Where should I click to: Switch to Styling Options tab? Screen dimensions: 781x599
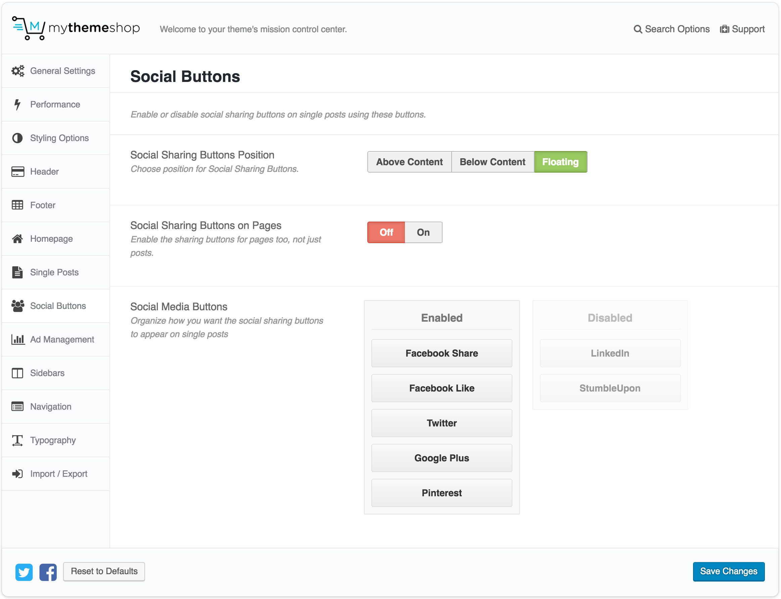coord(56,138)
